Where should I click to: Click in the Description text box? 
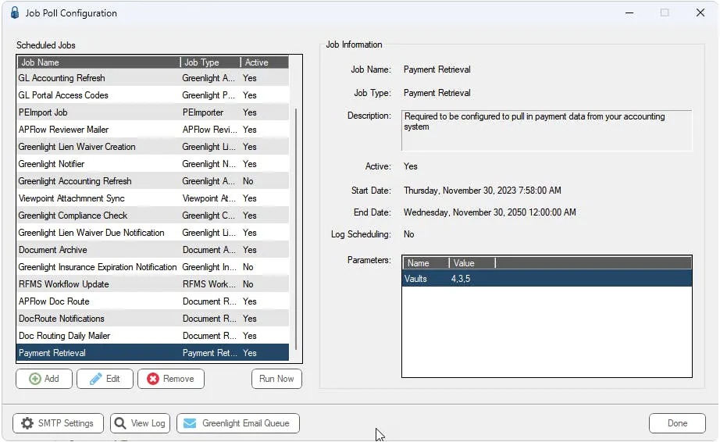(x=547, y=130)
